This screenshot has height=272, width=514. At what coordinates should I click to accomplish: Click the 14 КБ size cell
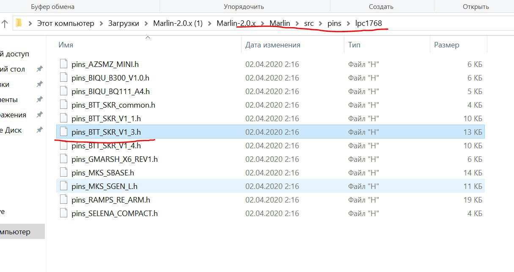pos(473,173)
